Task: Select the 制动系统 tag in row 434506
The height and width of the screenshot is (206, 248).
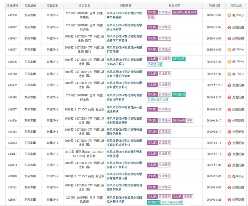Action: pyautogui.click(x=179, y=120)
